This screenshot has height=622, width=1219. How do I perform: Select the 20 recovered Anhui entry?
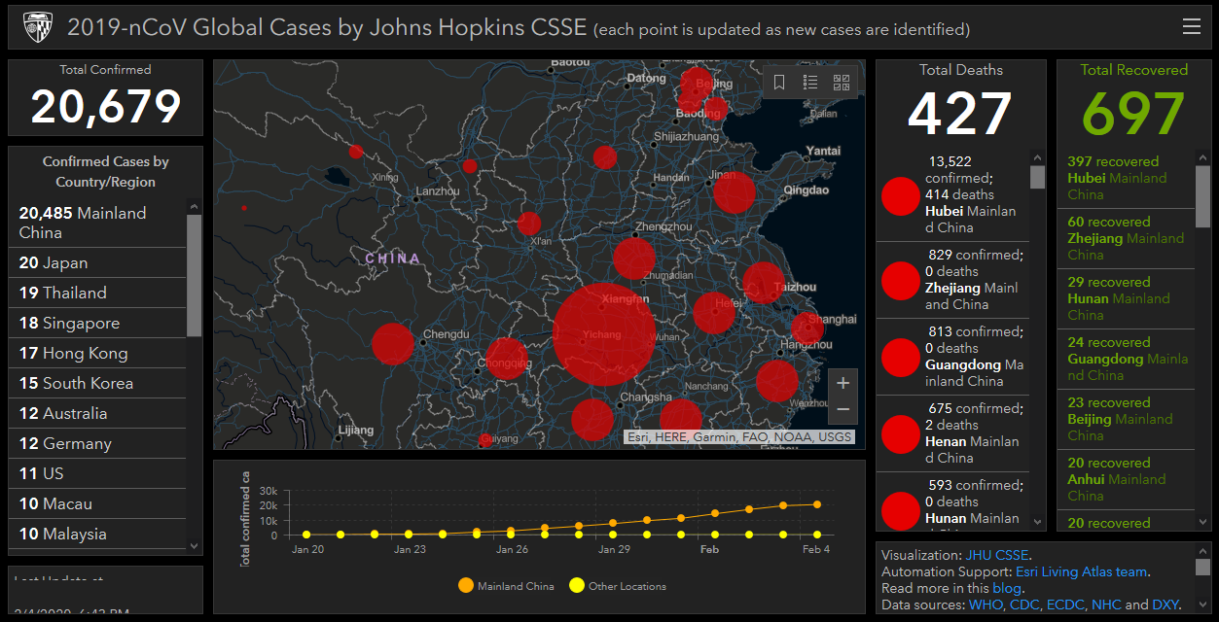point(1126,479)
